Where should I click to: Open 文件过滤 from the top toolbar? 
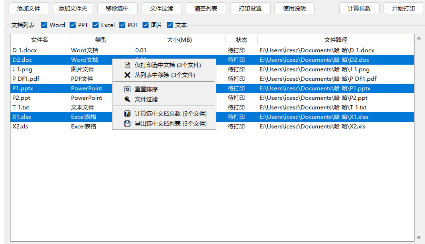[x=162, y=9]
